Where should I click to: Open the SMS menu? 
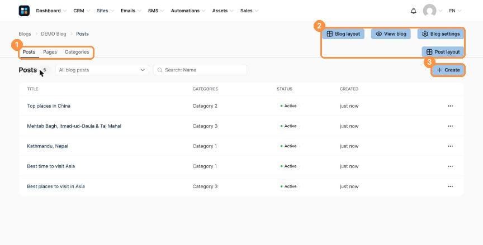pyautogui.click(x=156, y=11)
